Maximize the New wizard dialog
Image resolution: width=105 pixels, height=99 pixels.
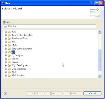click(x=97, y=3)
